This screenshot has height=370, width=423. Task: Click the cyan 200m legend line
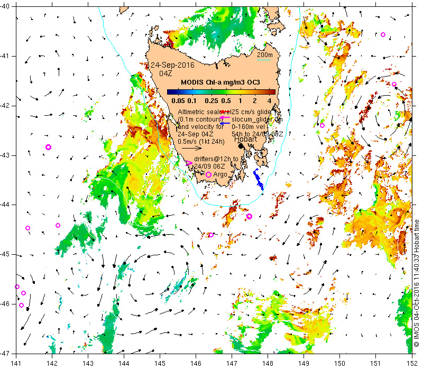click(x=263, y=60)
